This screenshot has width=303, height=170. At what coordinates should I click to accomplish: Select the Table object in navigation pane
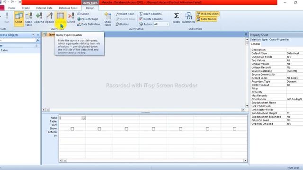[x=19, y=51]
